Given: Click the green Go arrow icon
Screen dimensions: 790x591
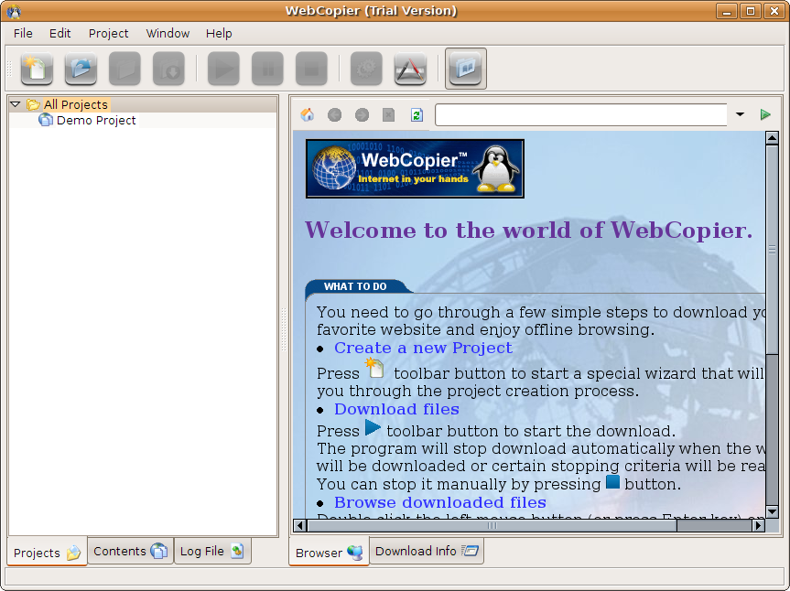Looking at the screenshot, I should [765, 114].
